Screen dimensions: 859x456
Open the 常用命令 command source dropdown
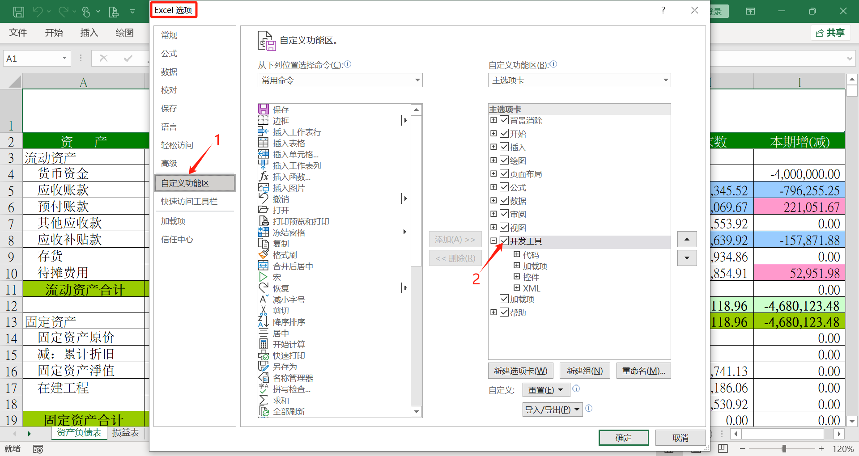point(340,80)
